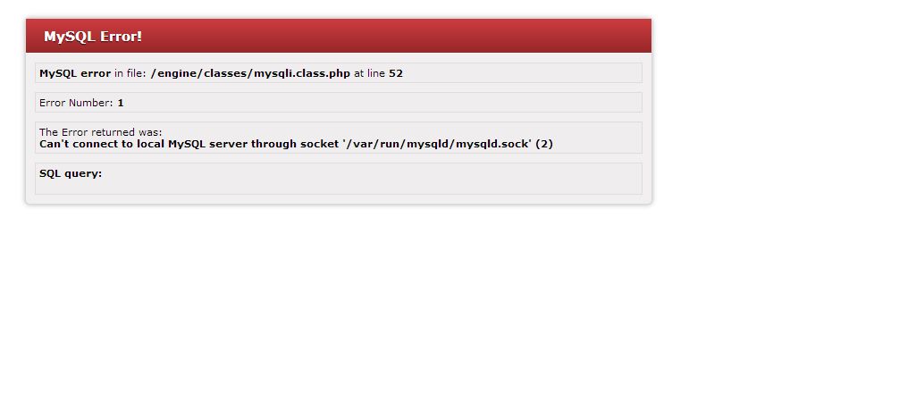The image size is (899, 419).
Task: Click the error number value 1
Action: [x=121, y=103]
